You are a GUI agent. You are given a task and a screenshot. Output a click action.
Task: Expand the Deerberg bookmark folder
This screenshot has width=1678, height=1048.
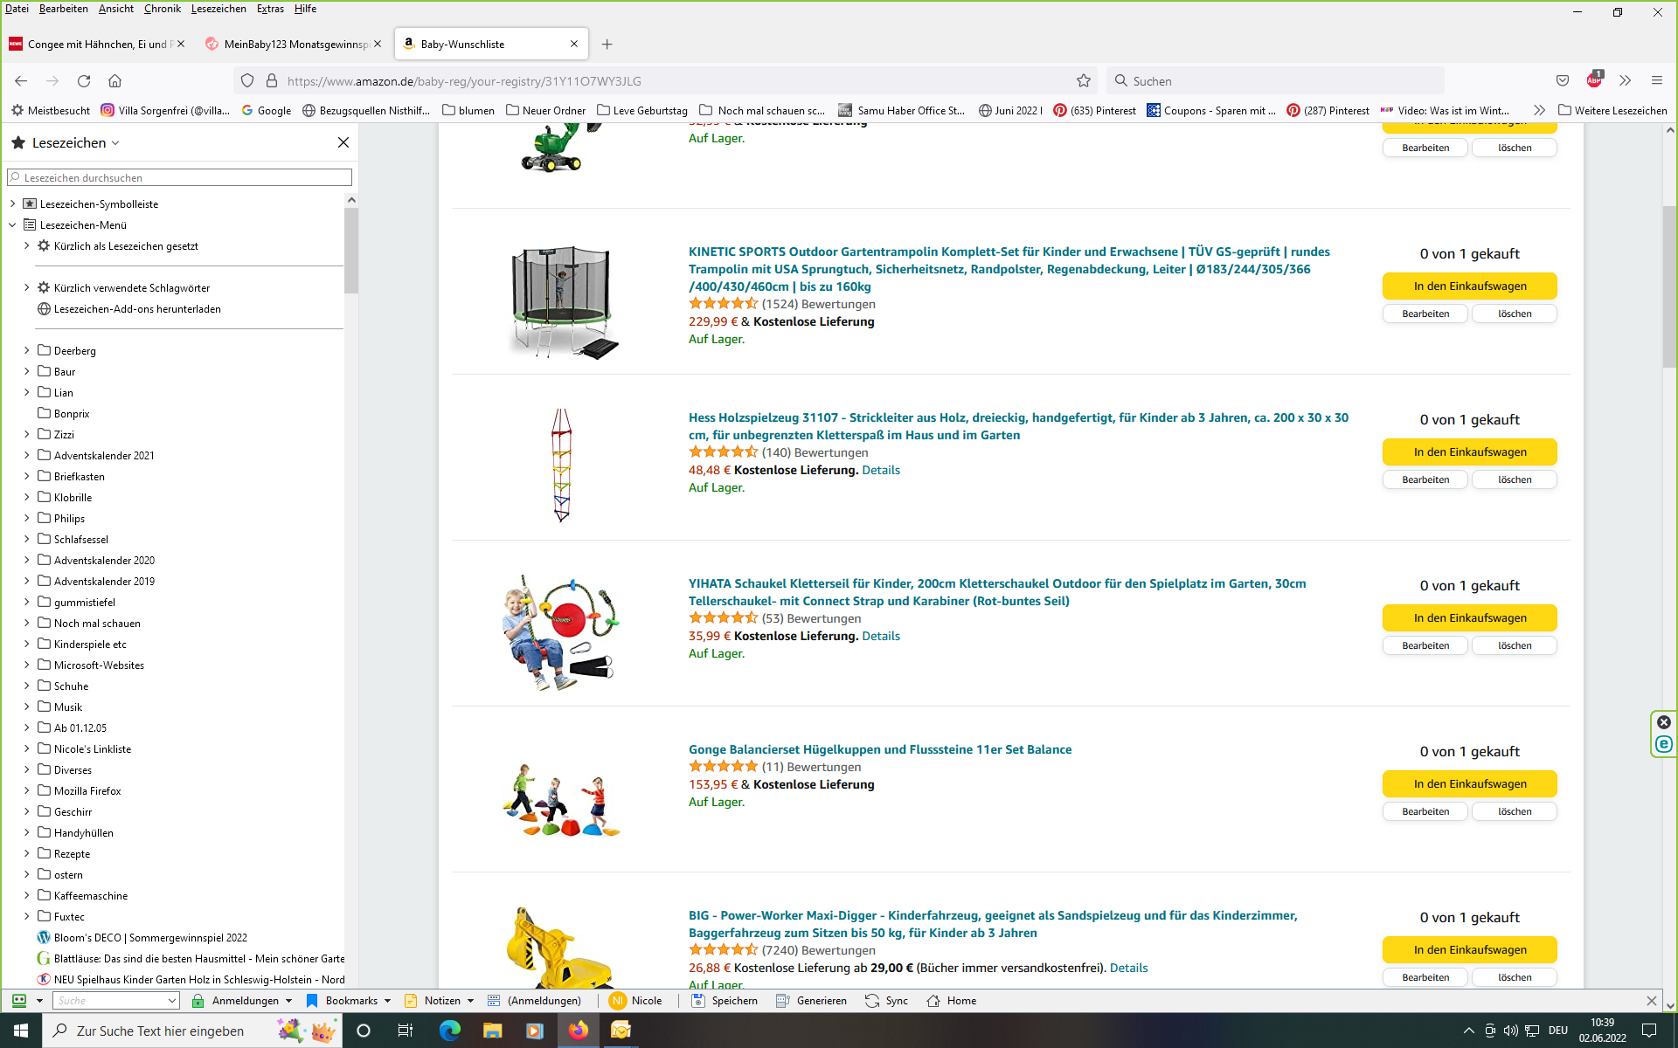27,350
